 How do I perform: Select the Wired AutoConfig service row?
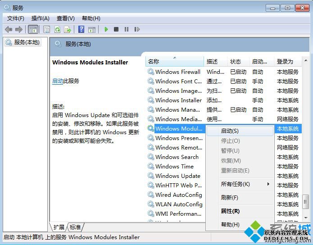[176, 195]
